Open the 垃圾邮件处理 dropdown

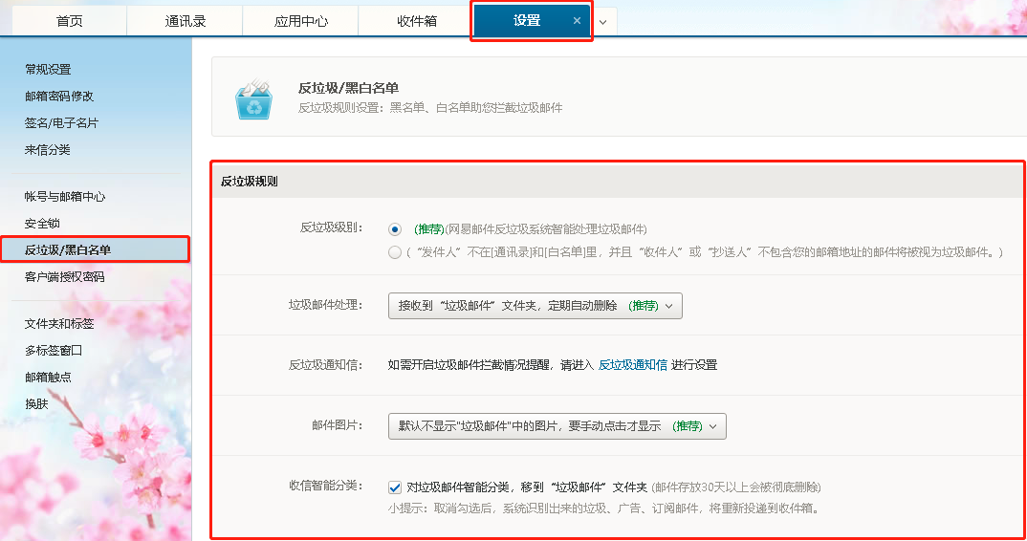click(535, 306)
